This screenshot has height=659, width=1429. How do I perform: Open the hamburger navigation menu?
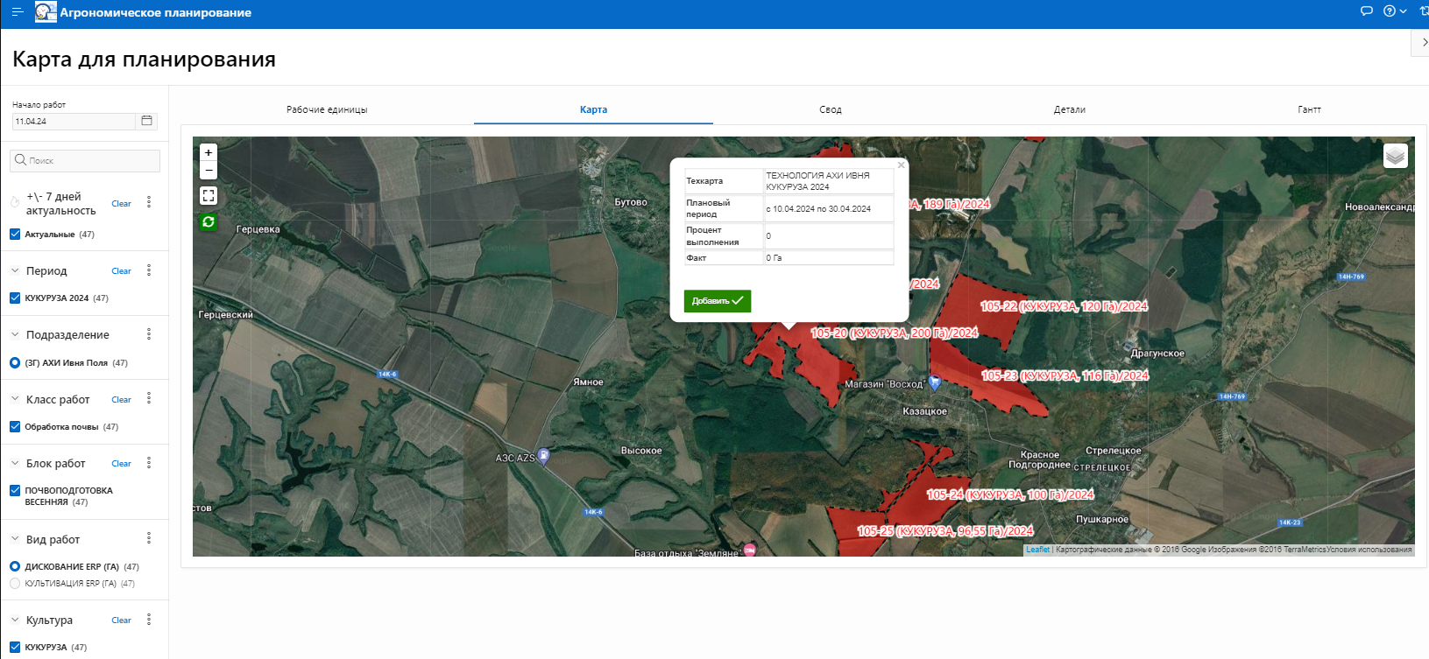(17, 12)
